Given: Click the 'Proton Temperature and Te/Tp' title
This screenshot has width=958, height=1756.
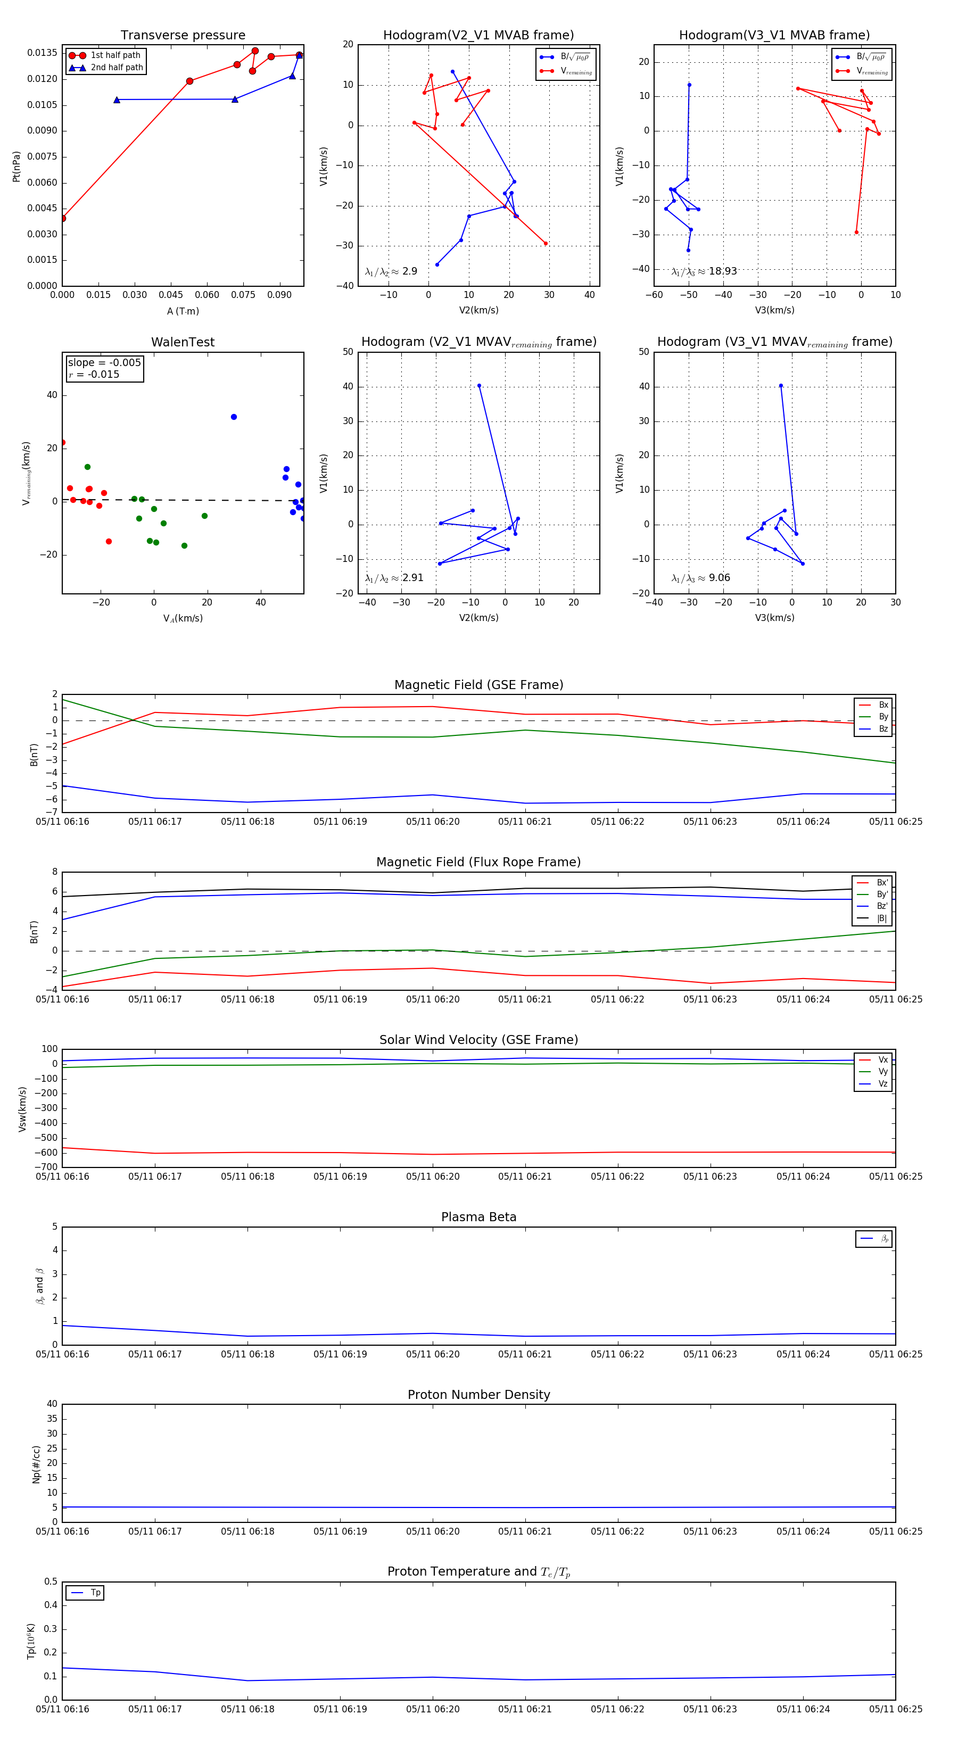Looking at the screenshot, I should tap(478, 1571).
